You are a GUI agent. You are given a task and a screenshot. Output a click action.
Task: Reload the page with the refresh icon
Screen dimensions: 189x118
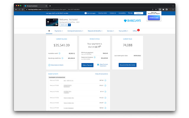click(x=22, y=9)
